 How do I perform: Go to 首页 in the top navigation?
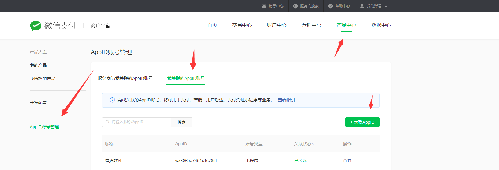point(212,25)
